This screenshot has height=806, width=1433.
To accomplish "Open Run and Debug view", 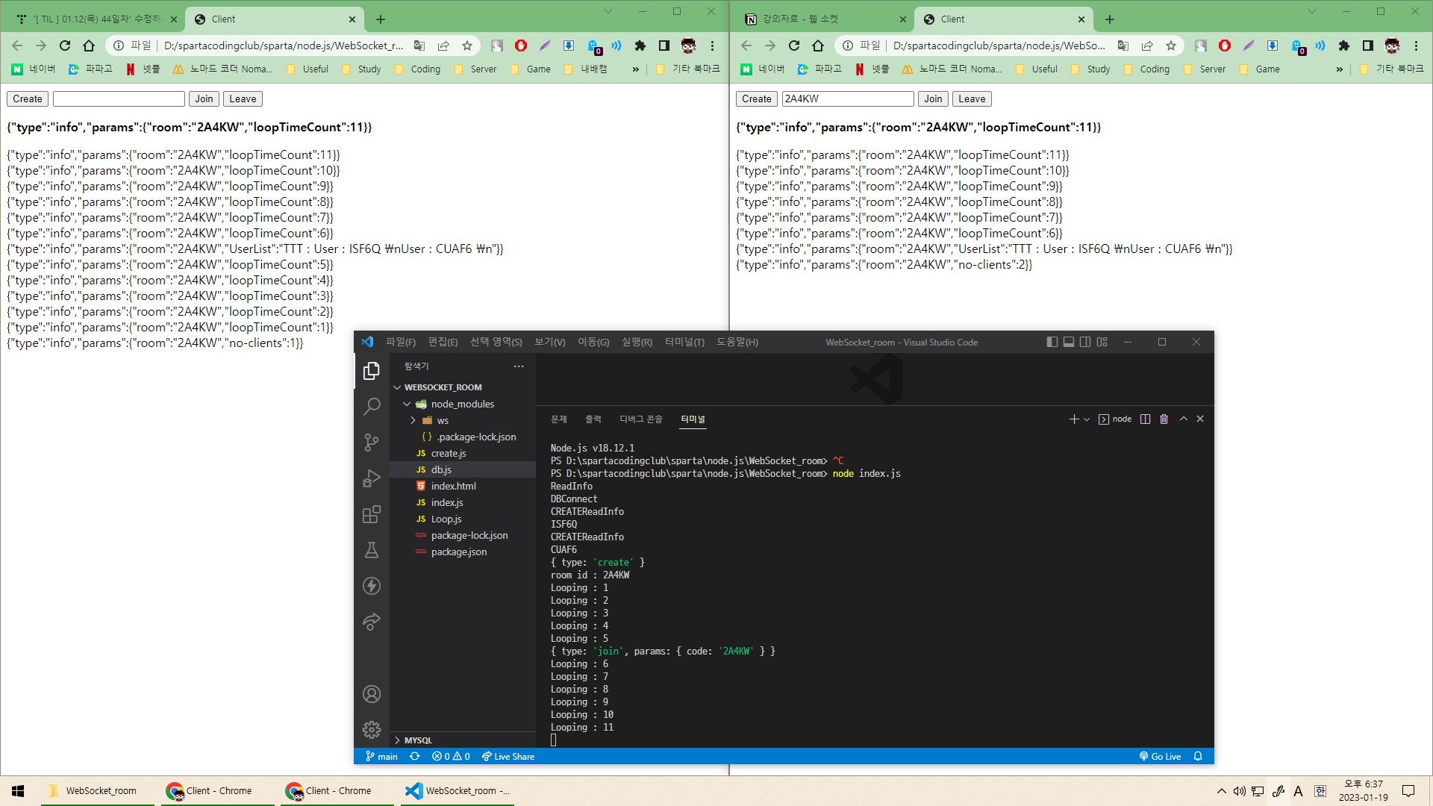I will pos(371,478).
